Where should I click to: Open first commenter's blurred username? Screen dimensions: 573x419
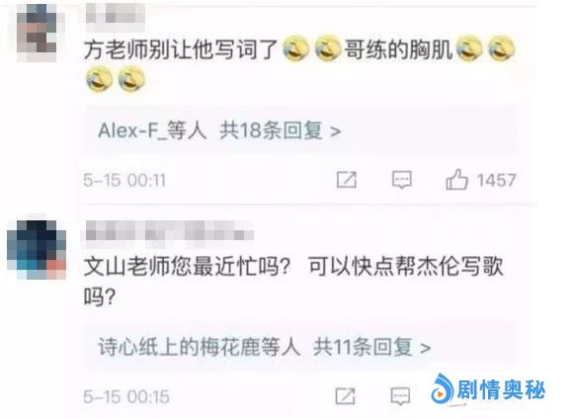pyautogui.click(x=116, y=16)
